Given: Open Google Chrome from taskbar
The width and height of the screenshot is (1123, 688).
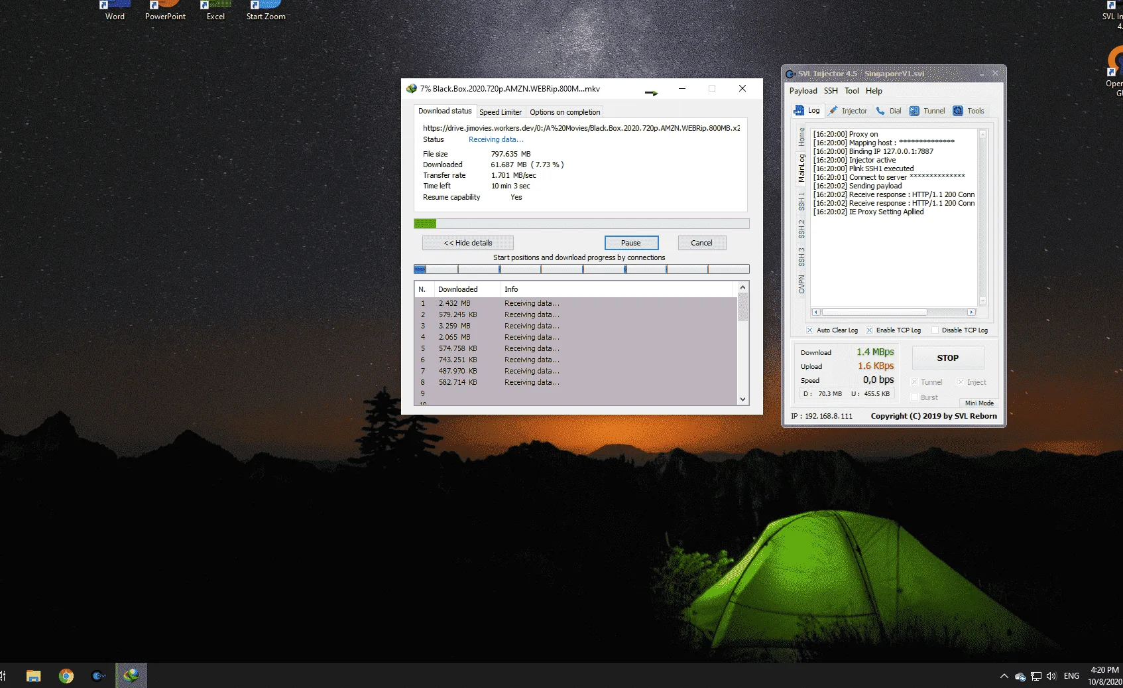Looking at the screenshot, I should [66, 676].
